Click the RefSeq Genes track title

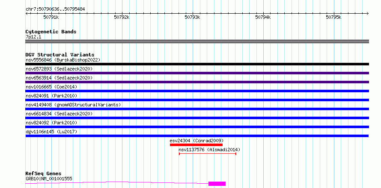pyautogui.click(x=43, y=173)
